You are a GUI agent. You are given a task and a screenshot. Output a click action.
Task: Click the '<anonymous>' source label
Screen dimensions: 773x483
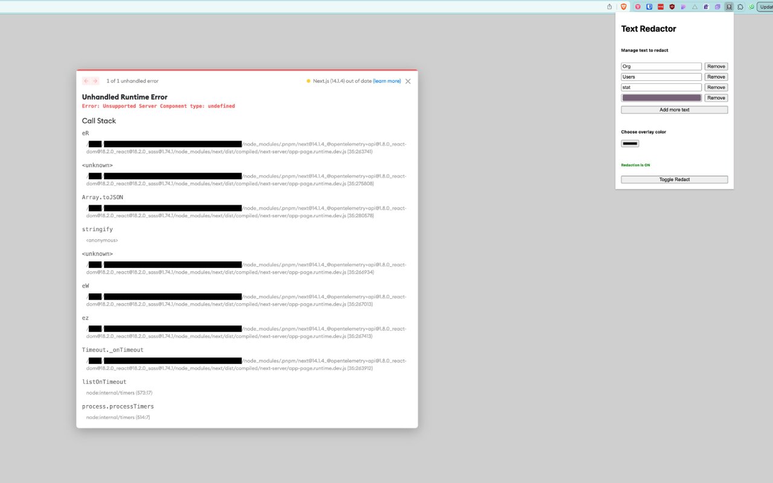(102, 240)
